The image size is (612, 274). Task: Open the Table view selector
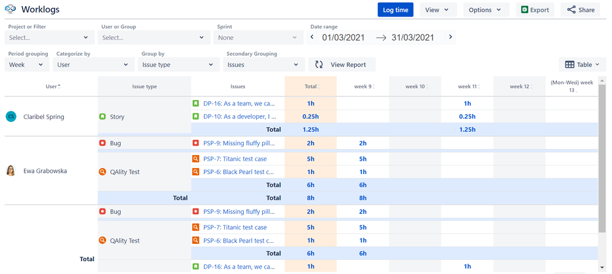pyautogui.click(x=582, y=64)
